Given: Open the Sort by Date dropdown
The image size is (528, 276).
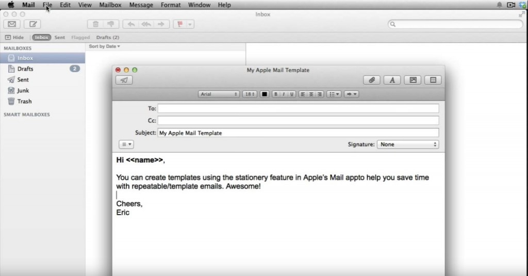Looking at the screenshot, I should click(104, 46).
